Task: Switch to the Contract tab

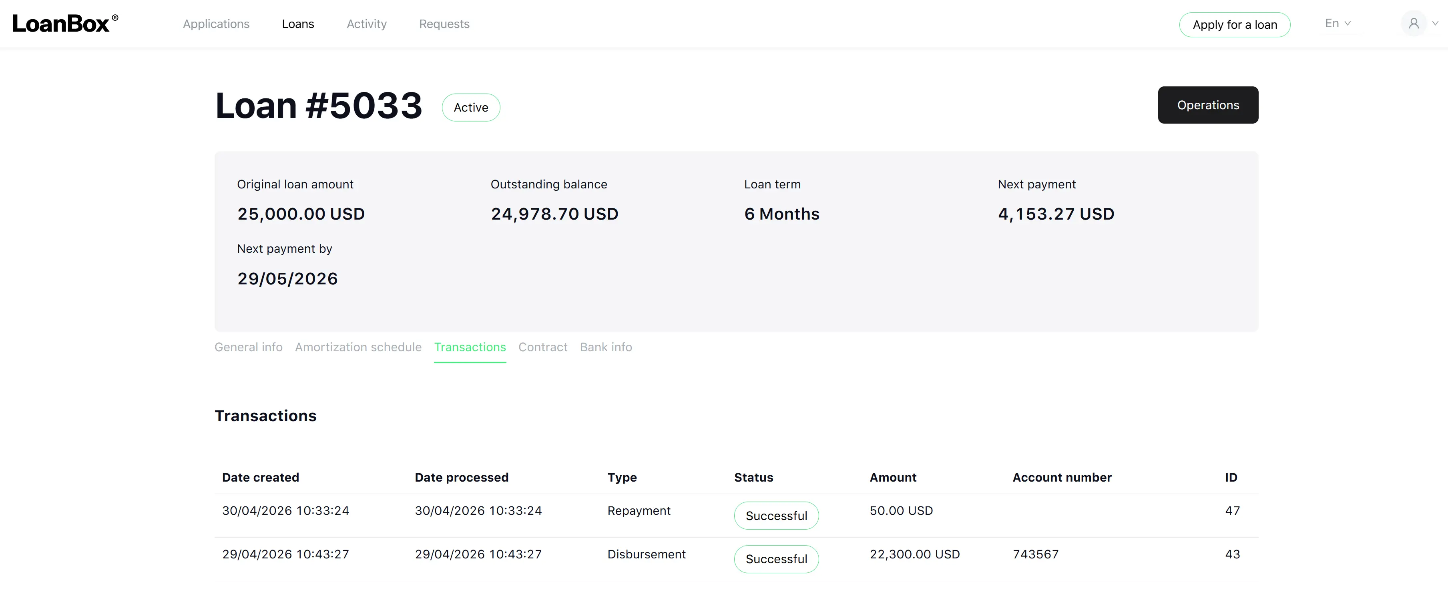Action: (x=542, y=347)
